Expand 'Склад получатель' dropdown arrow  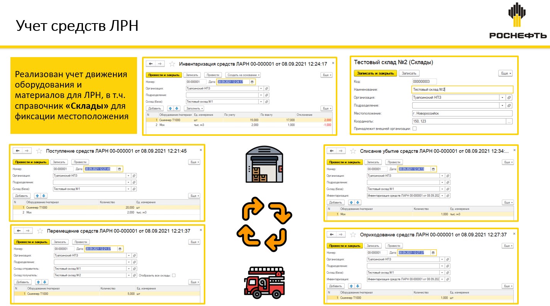[129, 275]
